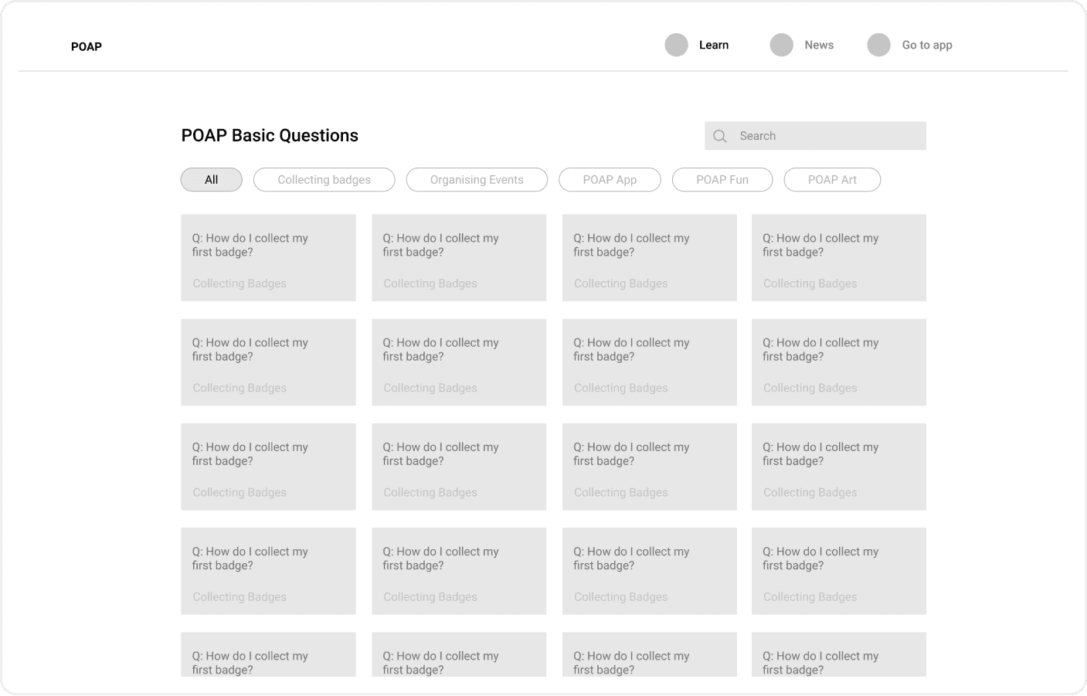Filter by Collecting badges

(x=324, y=180)
